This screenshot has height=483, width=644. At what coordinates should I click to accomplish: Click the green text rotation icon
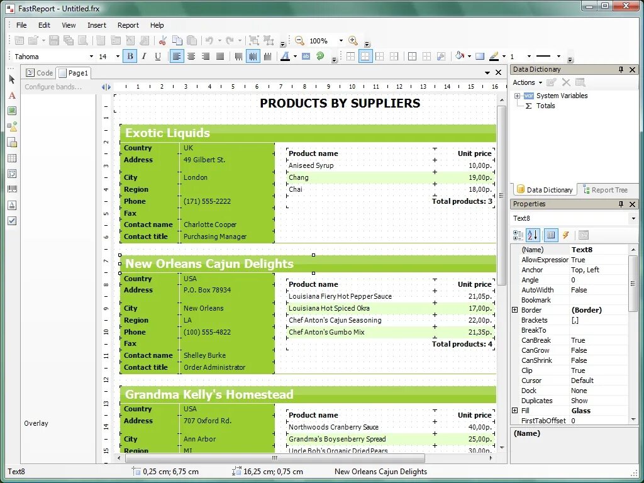tap(320, 56)
